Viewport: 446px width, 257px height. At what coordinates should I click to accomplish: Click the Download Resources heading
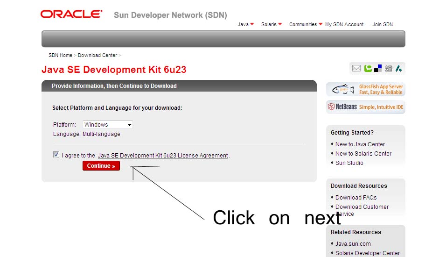359,186
